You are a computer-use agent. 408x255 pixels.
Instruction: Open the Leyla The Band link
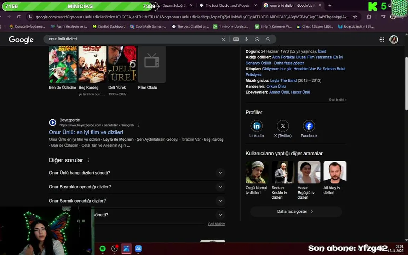[283, 80]
